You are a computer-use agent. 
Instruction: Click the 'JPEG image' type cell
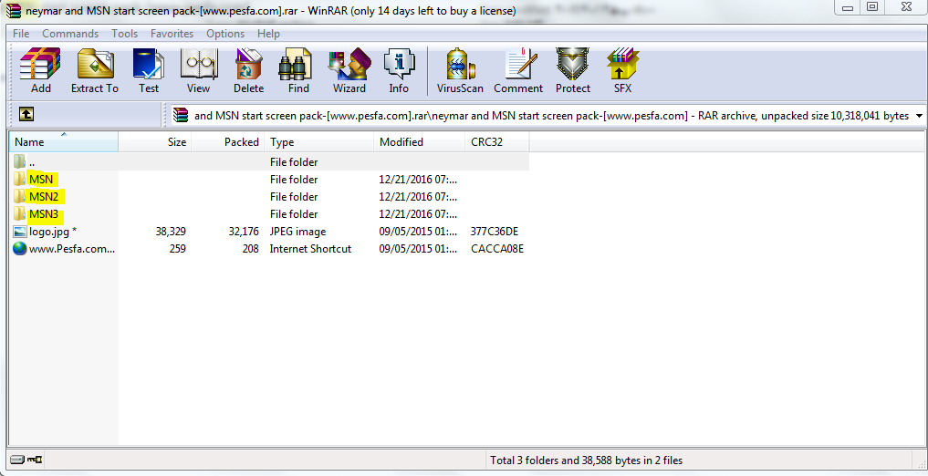[297, 232]
